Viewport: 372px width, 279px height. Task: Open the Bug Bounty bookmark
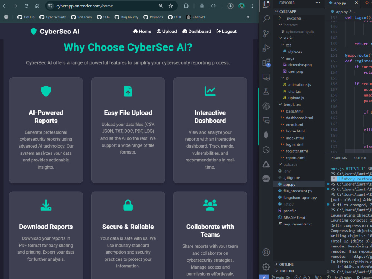126,17
